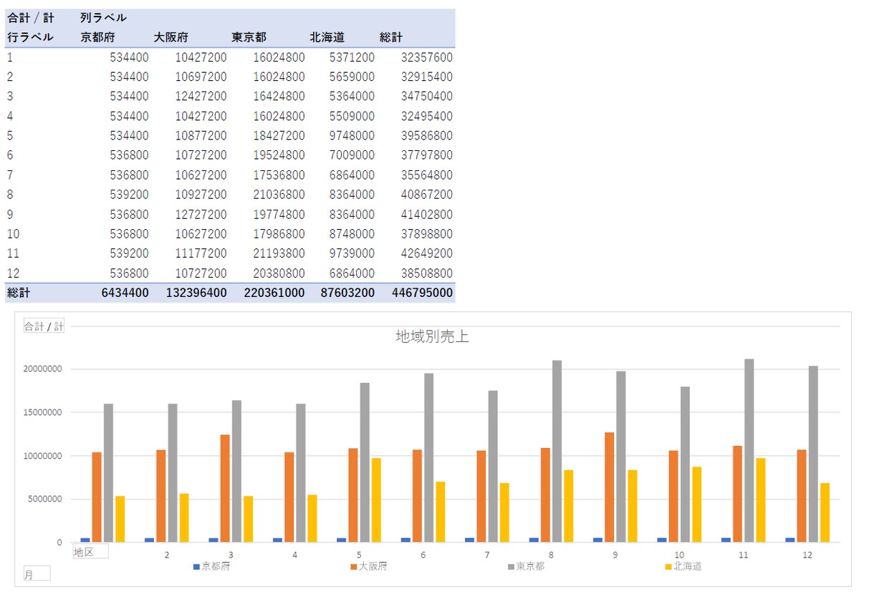Click the blue 京都府 legend swatch
This screenshot has width=874, height=614.
pos(196,567)
